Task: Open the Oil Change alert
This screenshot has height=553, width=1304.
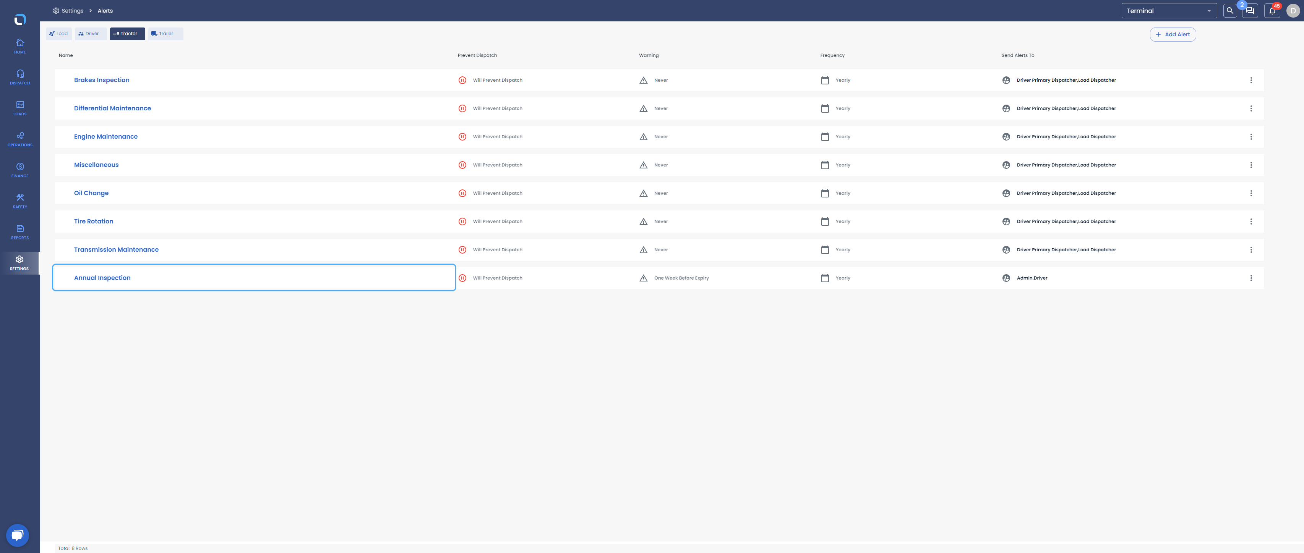Action: [91, 193]
